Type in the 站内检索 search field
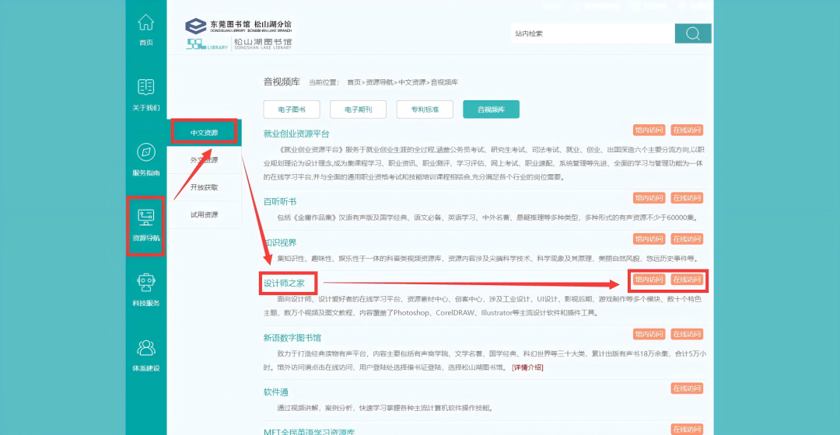The width and height of the screenshot is (840, 435). (591, 33)
